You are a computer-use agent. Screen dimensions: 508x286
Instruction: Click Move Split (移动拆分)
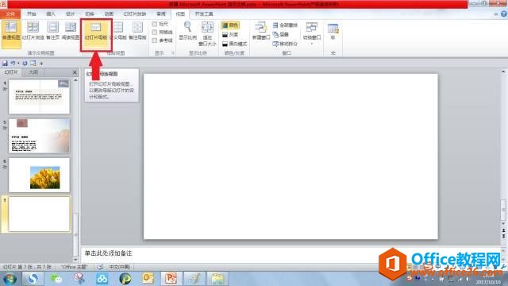tap(285, 44)
